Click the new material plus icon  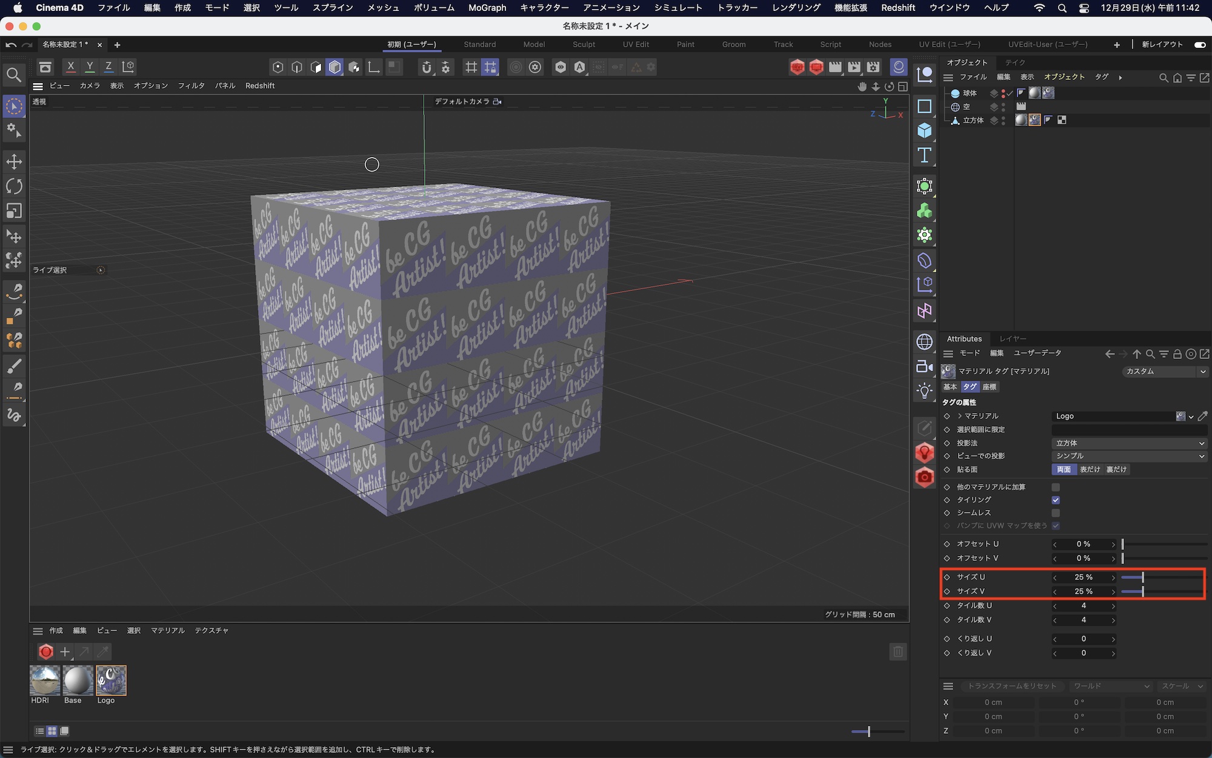(65, 652)
